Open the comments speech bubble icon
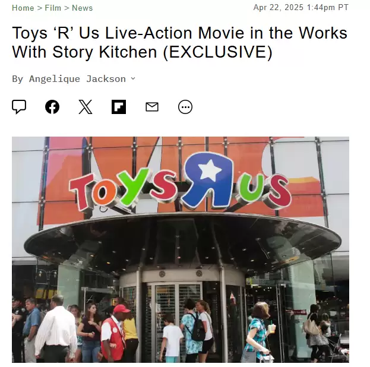The width and height of the screenshot is (370, 367). [x=19, y=107]
